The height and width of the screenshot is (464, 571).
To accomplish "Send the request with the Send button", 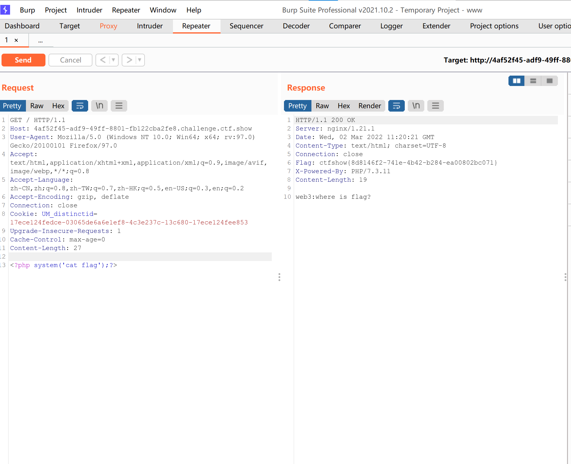I will [23, 60].
